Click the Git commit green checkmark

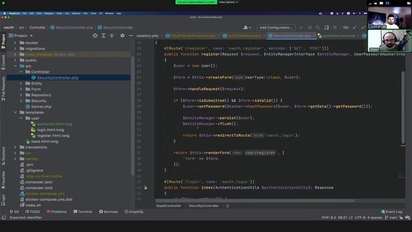363,27
